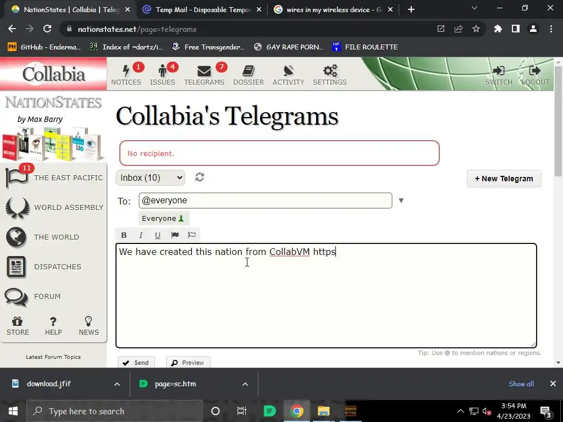
Task: Open the Settings gears icon
Action: click(x=330, y=71)
